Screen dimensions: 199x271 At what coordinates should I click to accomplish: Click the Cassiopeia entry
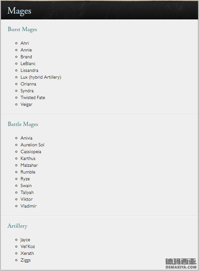tap(31, 152)
